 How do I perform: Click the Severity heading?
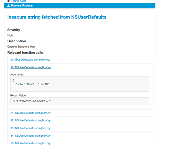pyautogui.click(x=14, y=30)
